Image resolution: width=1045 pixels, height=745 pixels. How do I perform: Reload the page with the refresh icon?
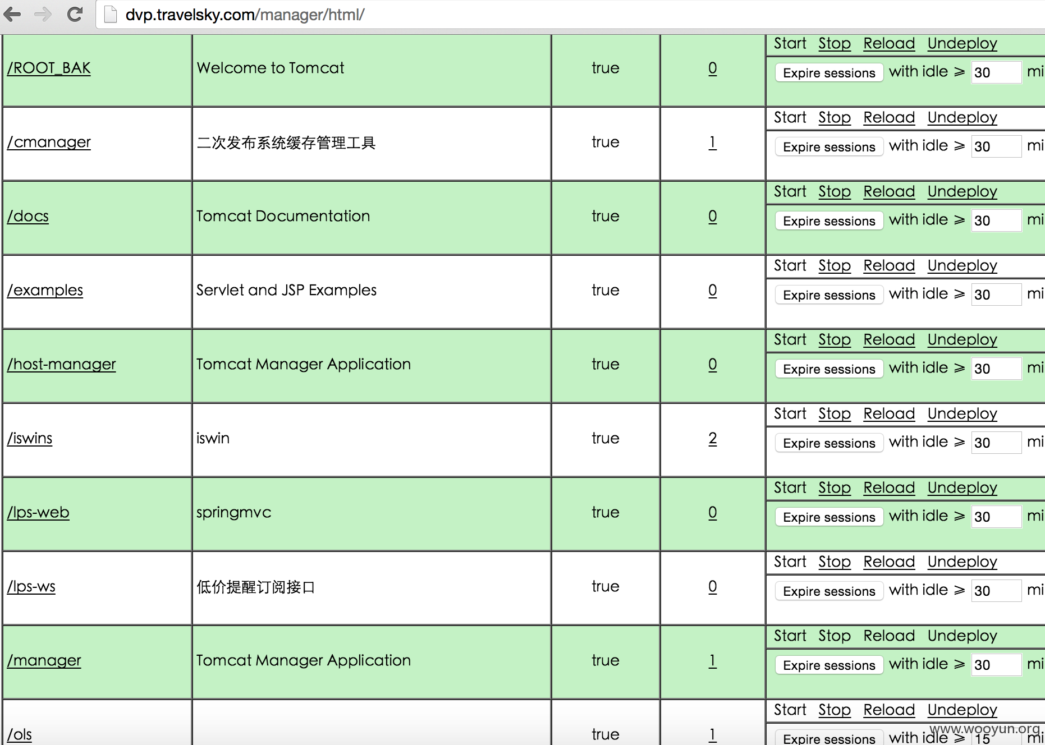75,14
